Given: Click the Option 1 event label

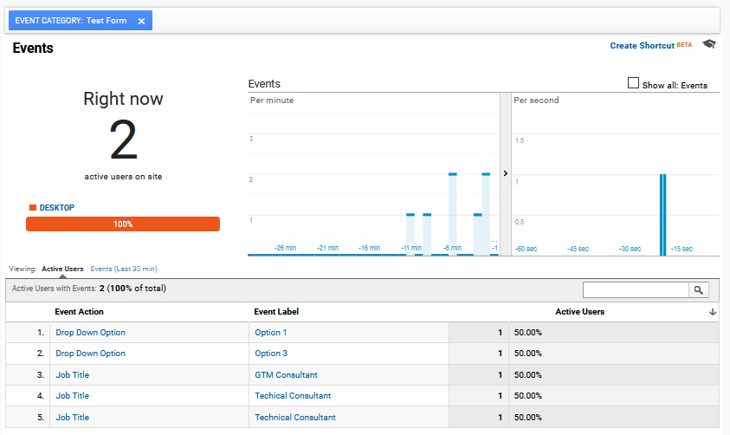Looking at the screenshot, I should [x=270, y=333].
